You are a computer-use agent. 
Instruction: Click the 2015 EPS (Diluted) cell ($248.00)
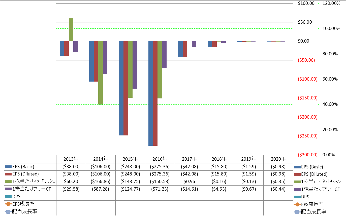coord(130,174)
